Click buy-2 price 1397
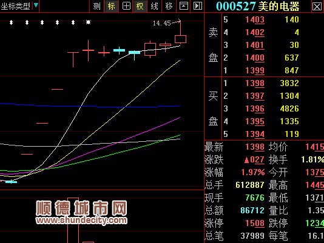Viewport: 324px width, 243px height. [255, 96]
